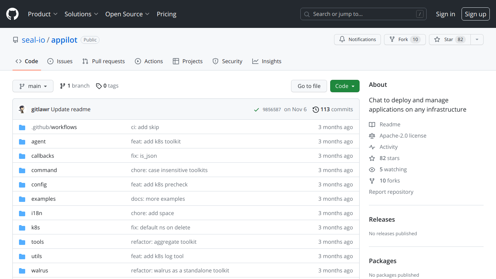Click the folder icon next to examples
The image size is (496, 279).
click(x=22, y=199)
